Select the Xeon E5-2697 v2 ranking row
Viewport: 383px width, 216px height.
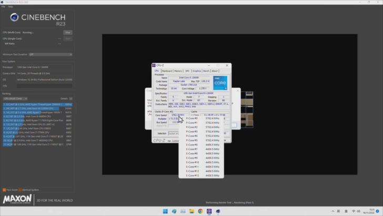click(37, 124)
